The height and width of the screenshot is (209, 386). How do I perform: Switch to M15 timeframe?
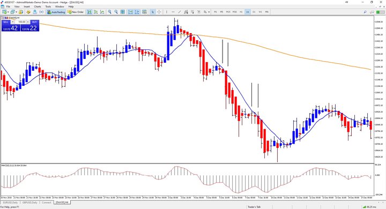[x=228, y=12]
